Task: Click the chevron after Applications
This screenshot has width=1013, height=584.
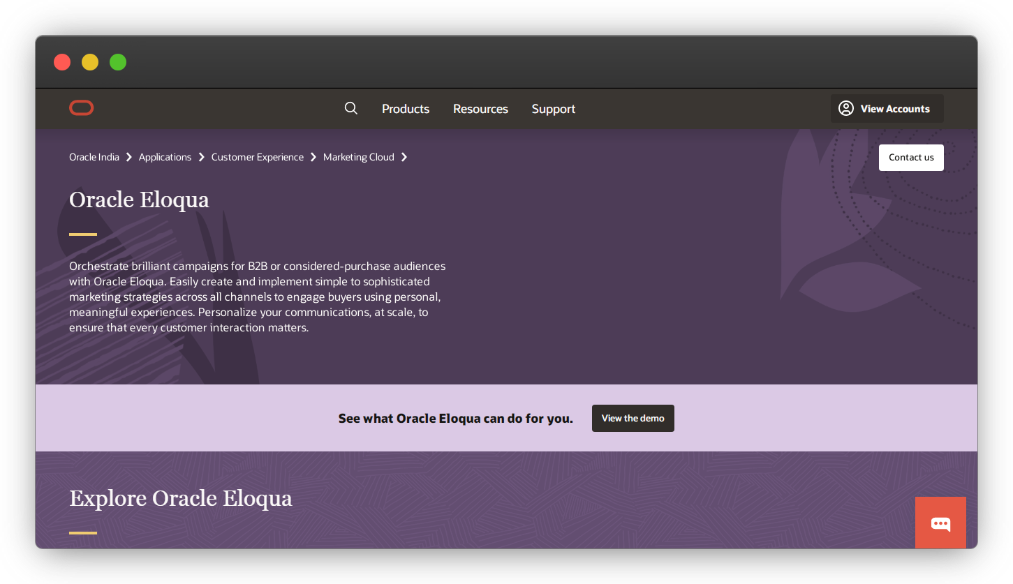Action: 202,157
